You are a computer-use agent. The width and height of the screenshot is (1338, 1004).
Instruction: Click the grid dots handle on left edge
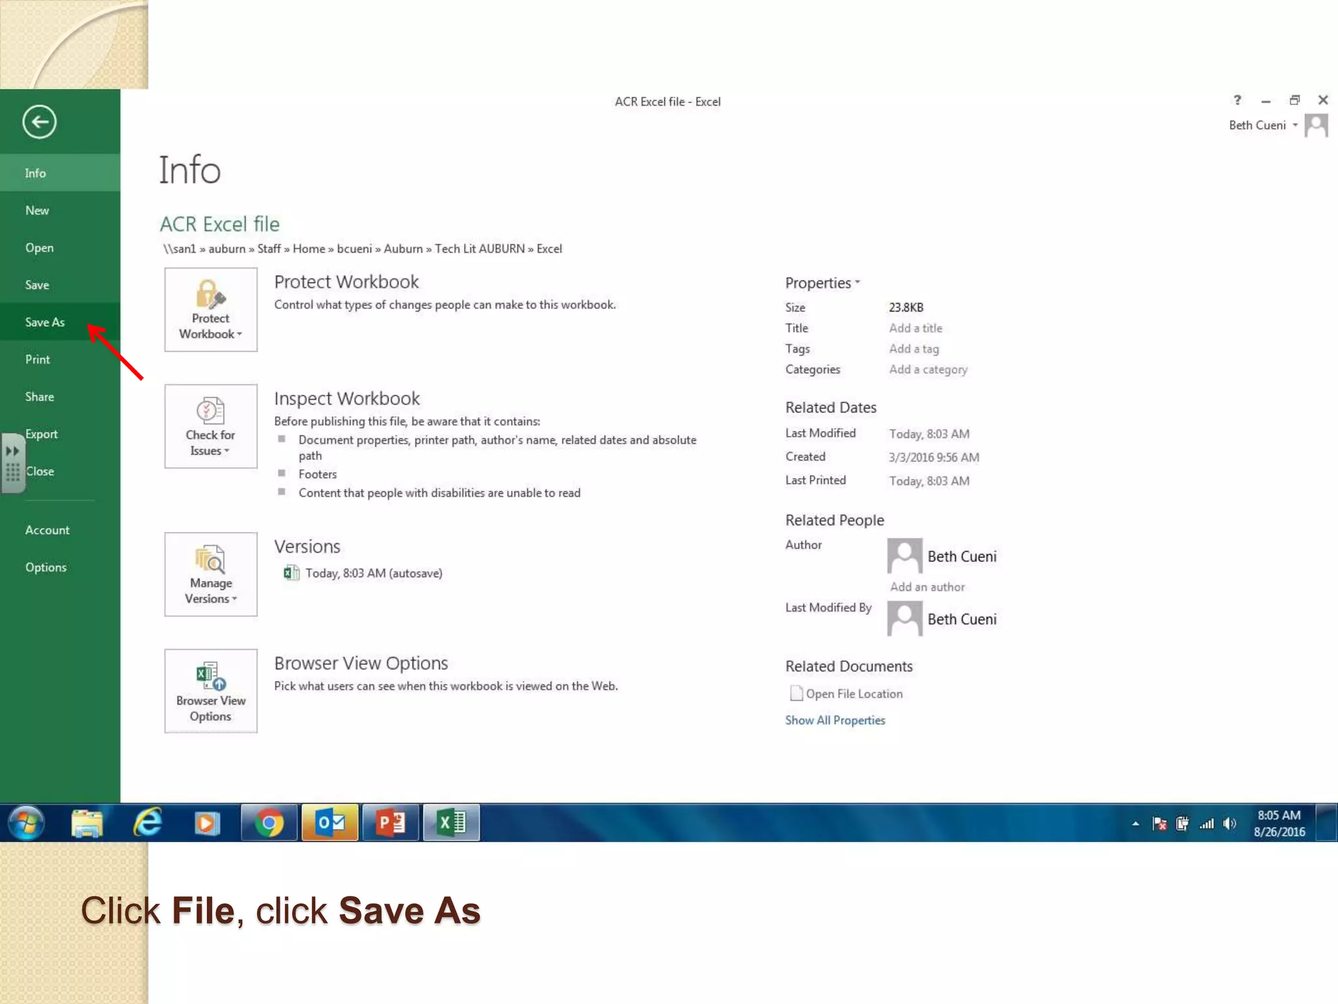pyautogui.click(x=12, y=473)
